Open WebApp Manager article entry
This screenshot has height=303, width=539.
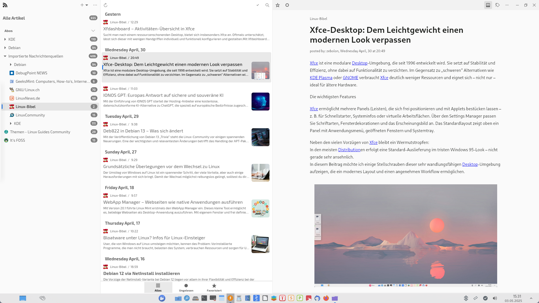click(186, 205)
